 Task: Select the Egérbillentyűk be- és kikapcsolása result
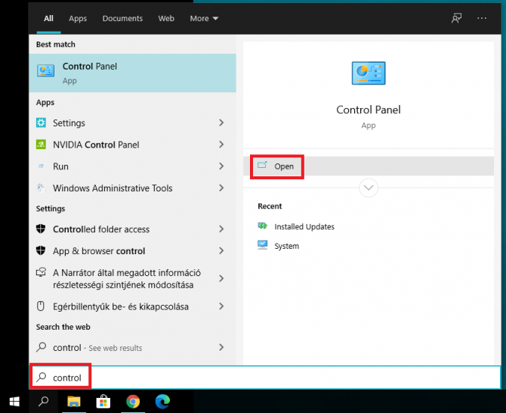(x=132, y=306)
